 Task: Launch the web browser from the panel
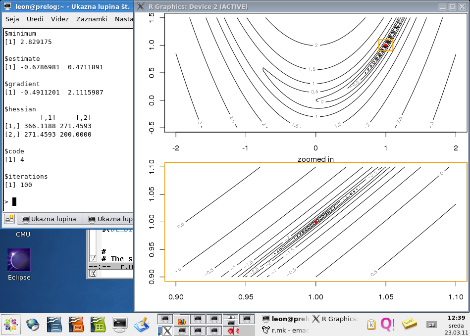point(33,325)
